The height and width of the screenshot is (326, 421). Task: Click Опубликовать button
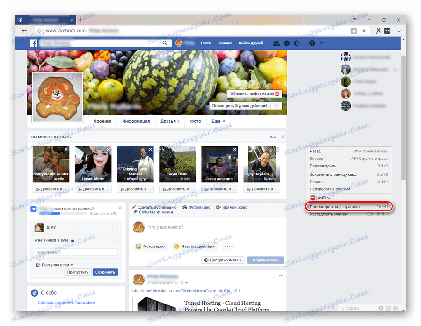[266, 260]
